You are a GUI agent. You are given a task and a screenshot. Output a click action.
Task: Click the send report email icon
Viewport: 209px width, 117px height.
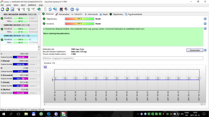[x=50, y=9]
